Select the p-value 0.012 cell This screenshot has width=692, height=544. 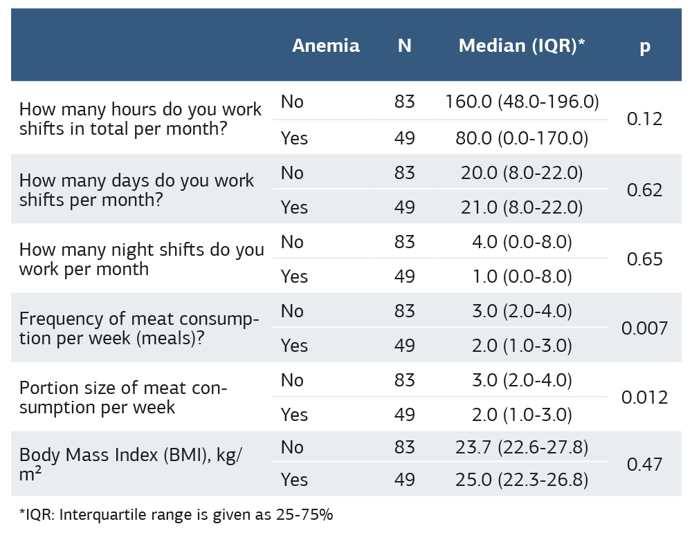(644, 397)
